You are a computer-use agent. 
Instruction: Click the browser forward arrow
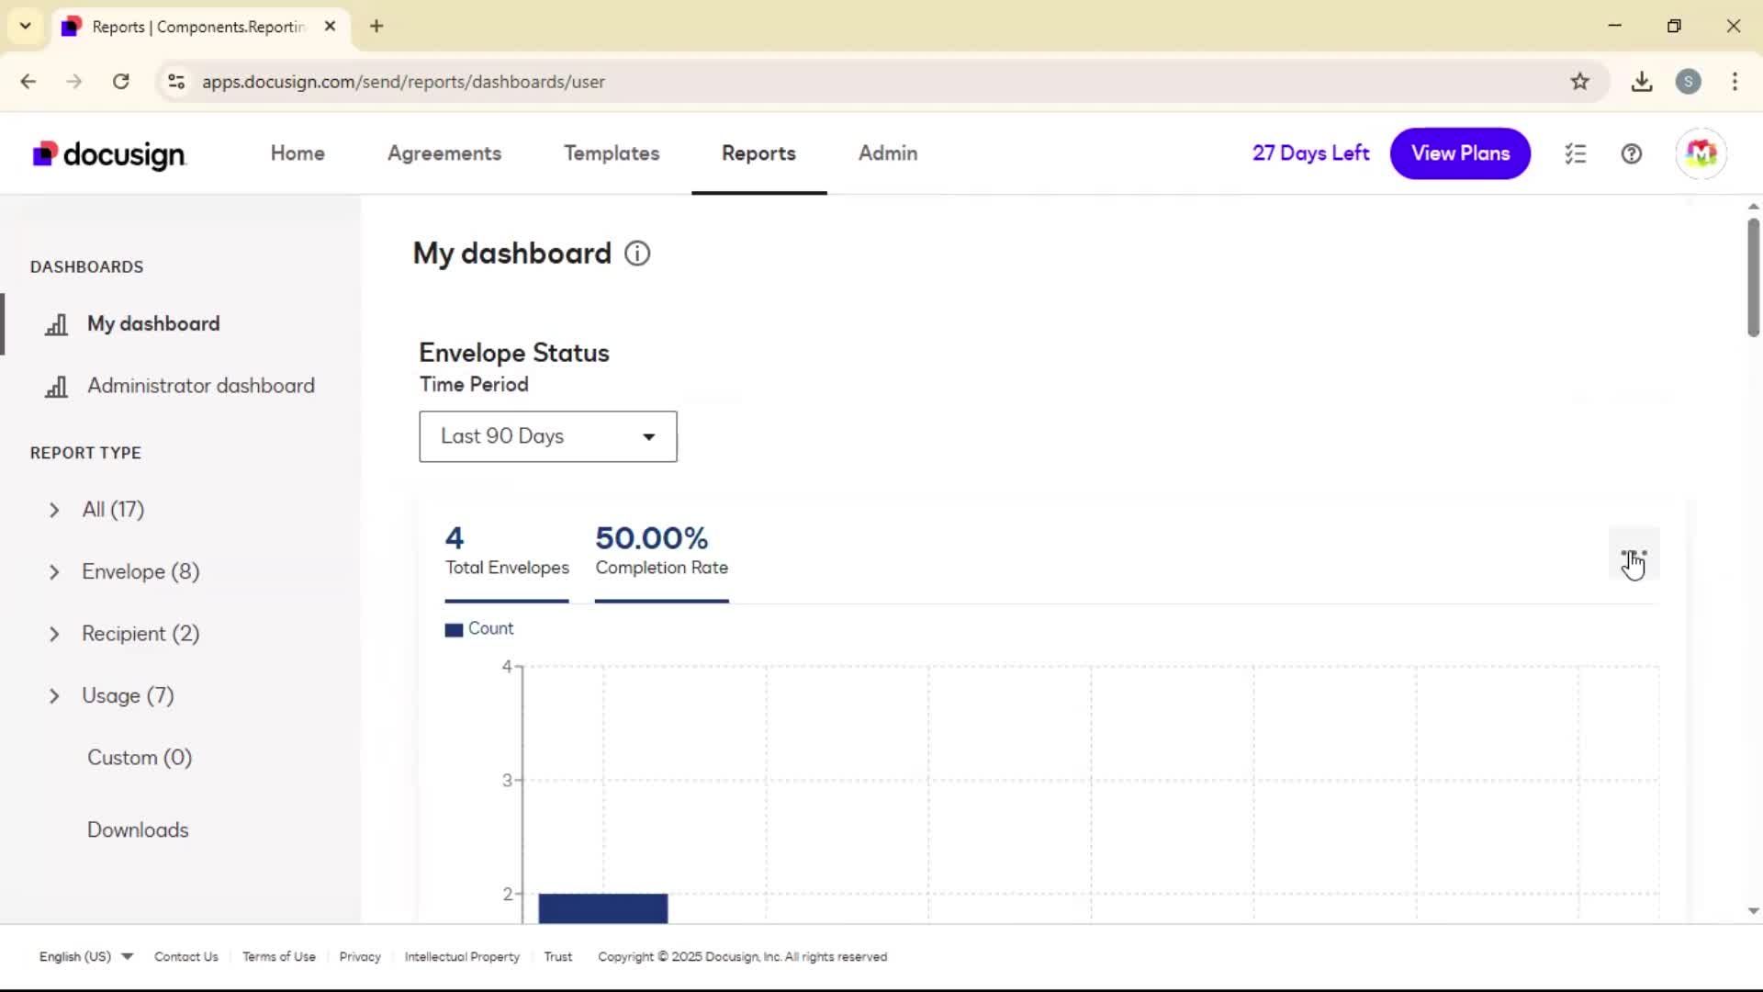point(74,82)
